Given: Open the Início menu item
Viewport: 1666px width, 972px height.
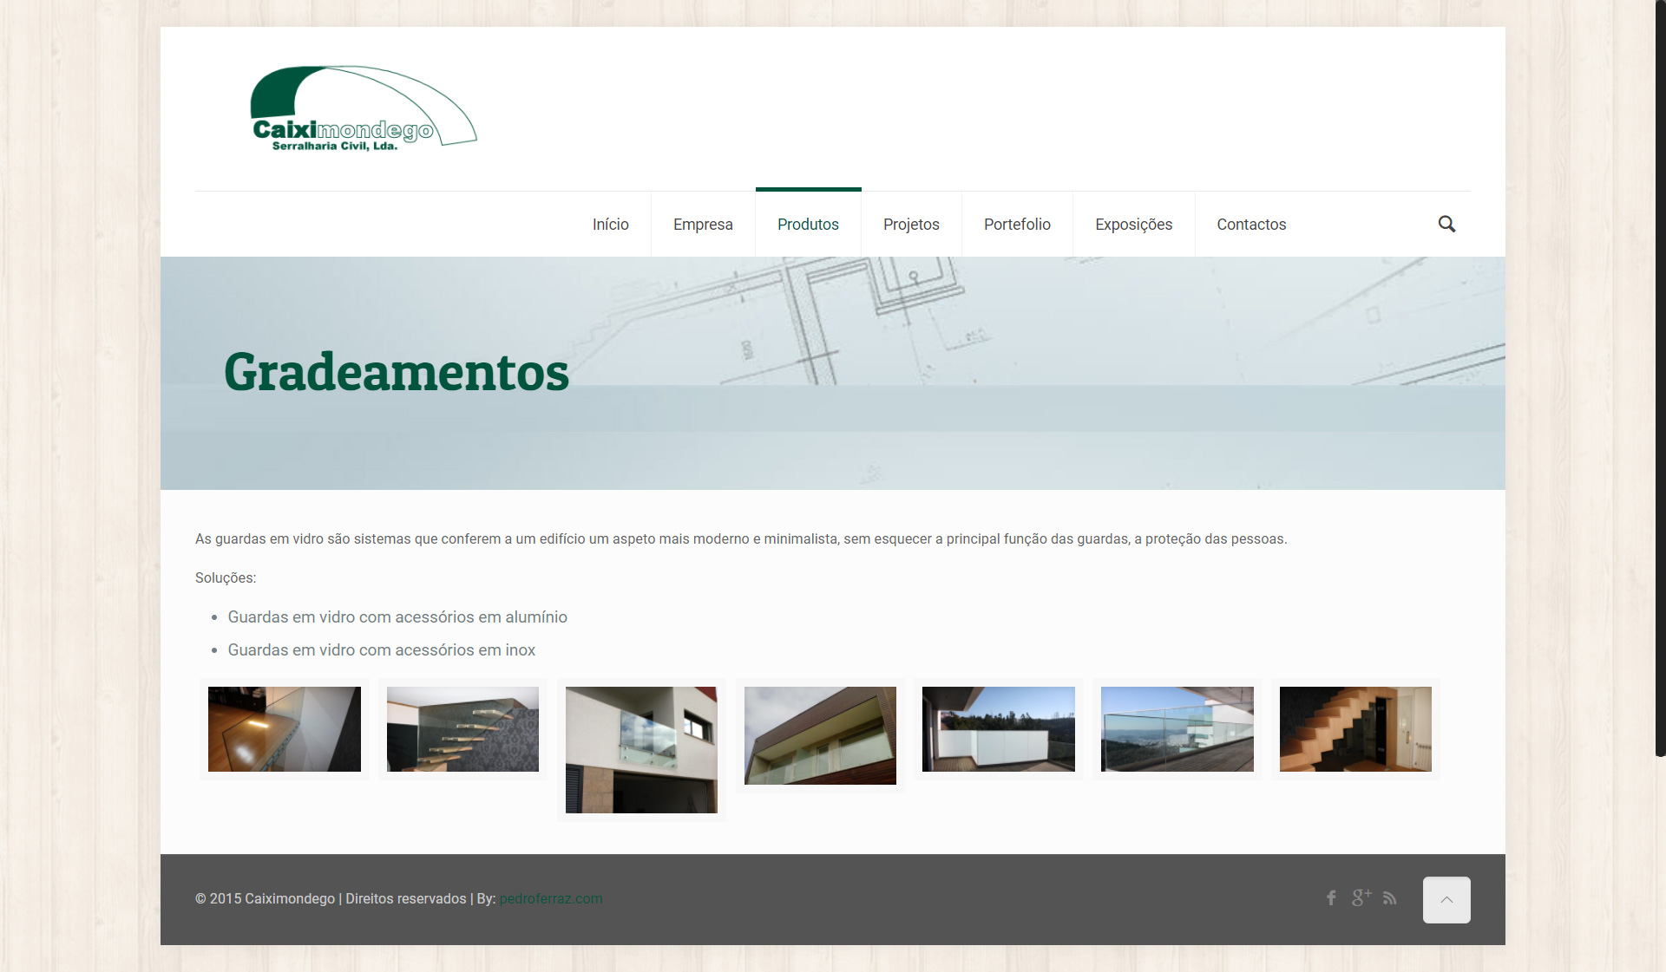Looking at the screenshot, I should (610, 225).
